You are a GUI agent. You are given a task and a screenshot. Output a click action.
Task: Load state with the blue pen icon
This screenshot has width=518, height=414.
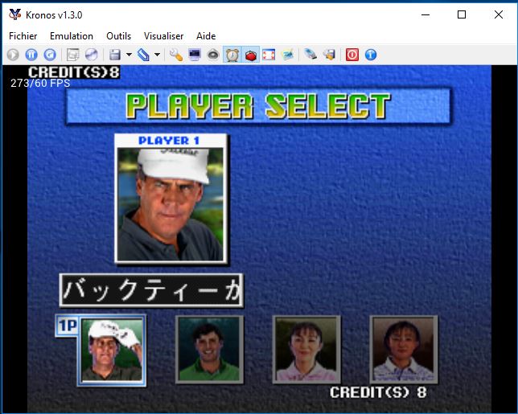coord(143,55)
